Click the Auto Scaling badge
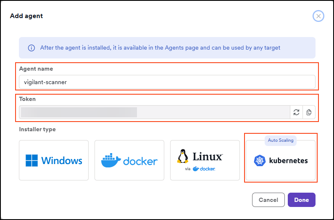334x220 pixels. tap(281, 140)
